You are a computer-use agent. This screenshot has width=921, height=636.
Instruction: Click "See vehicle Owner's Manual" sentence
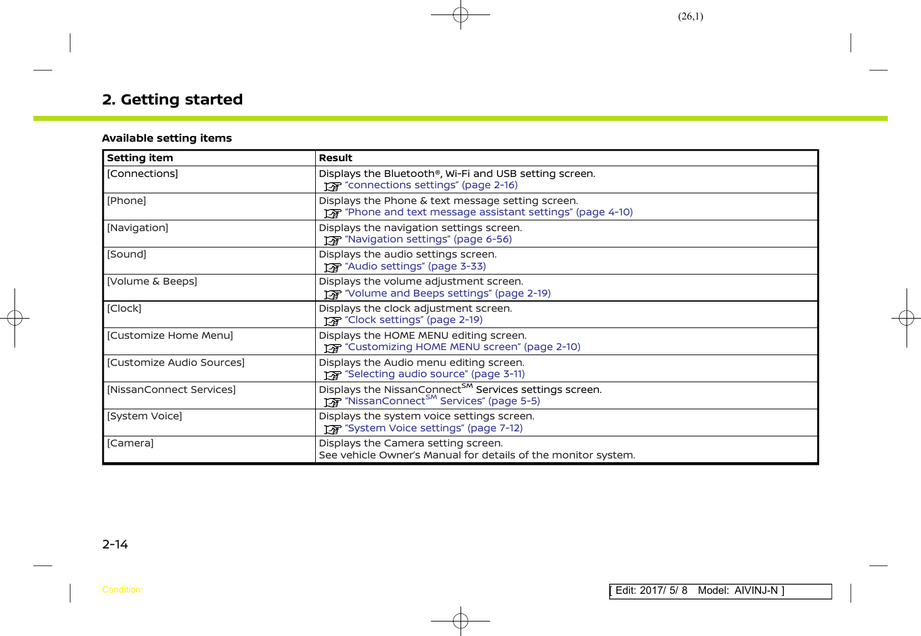(x=477, y=455)
